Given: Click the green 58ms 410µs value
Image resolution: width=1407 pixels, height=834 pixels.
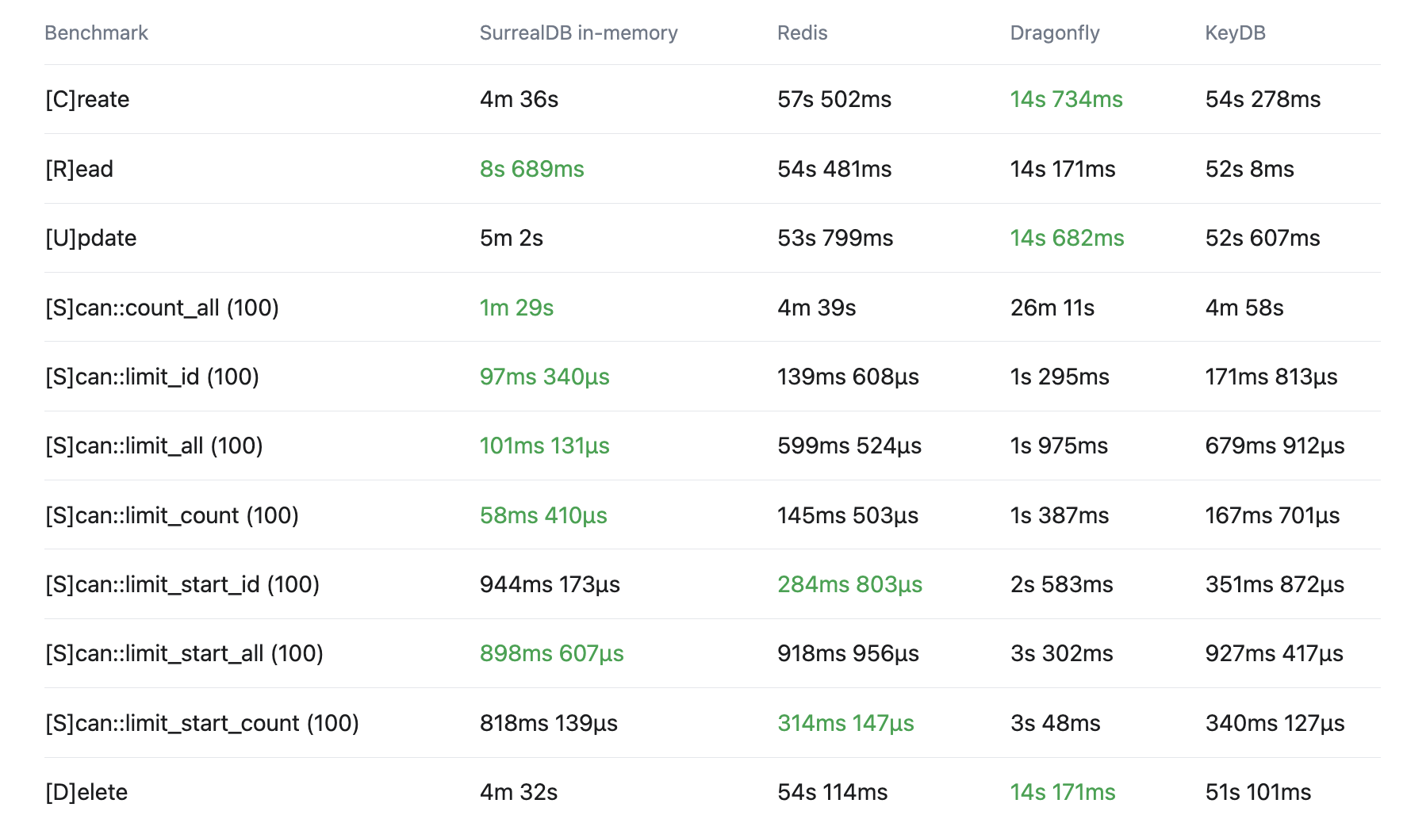Looking at the screenshot, I should click(543, 515).
